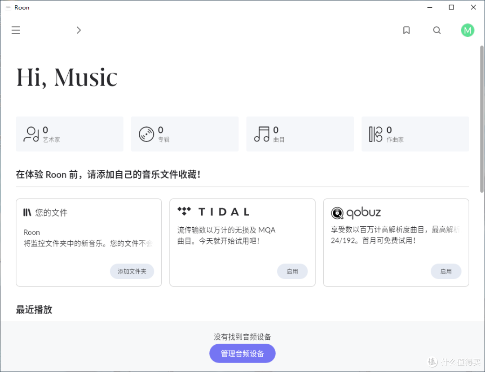Click the forward navigation arrow
The height and width of the screenshot is (372, 485).
coord(79,30)
